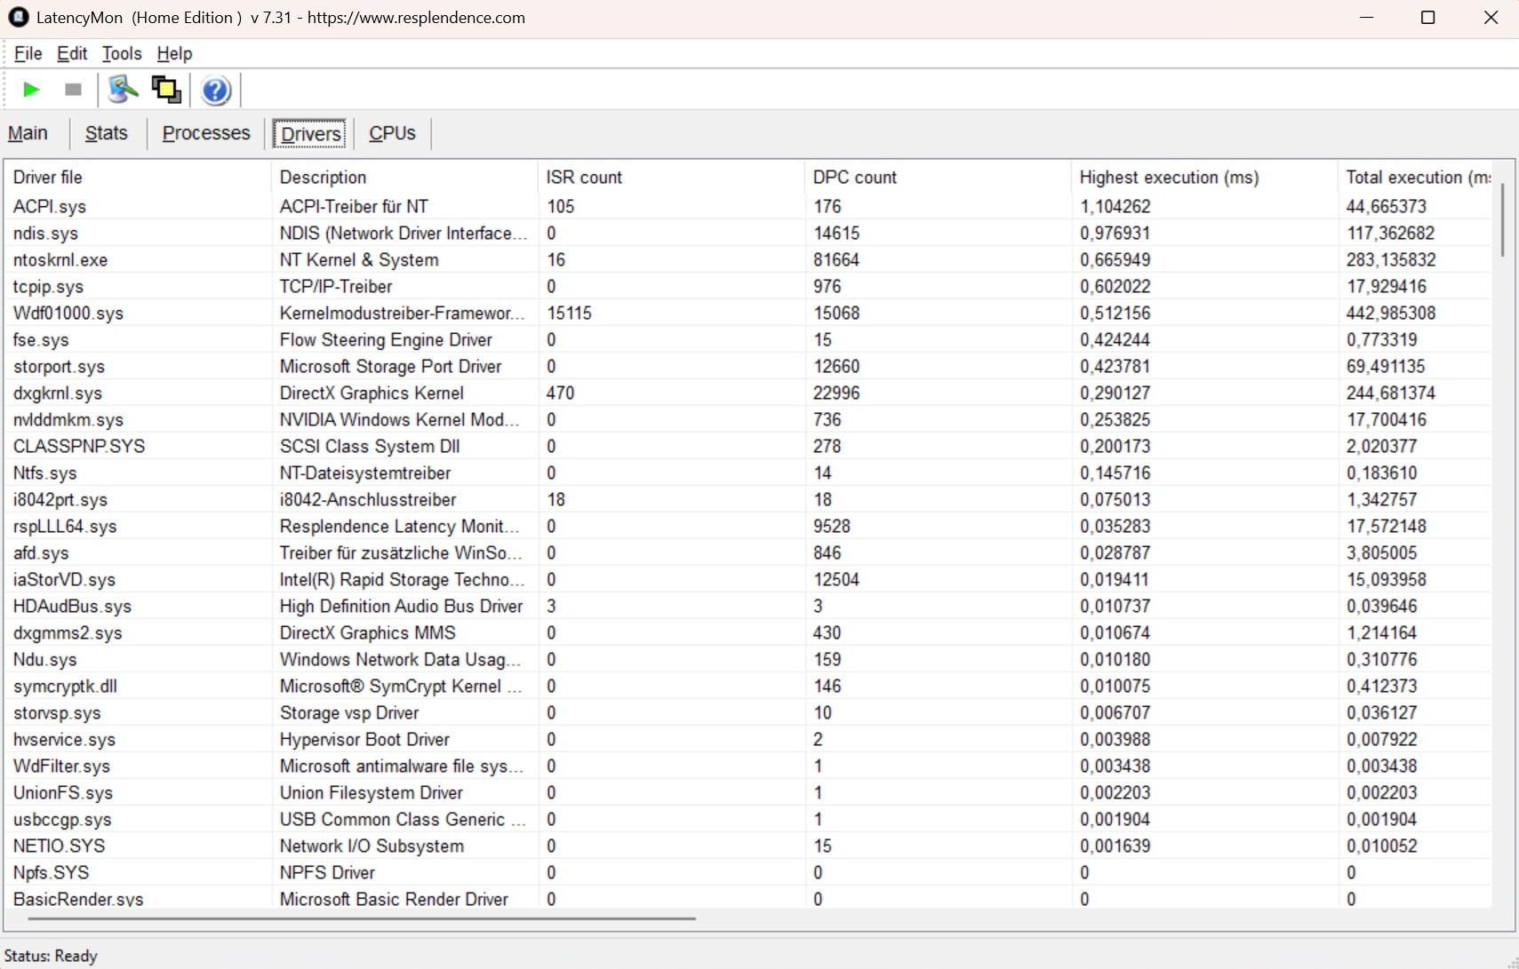Select the afd.sys driver row

tap(748, 552)
